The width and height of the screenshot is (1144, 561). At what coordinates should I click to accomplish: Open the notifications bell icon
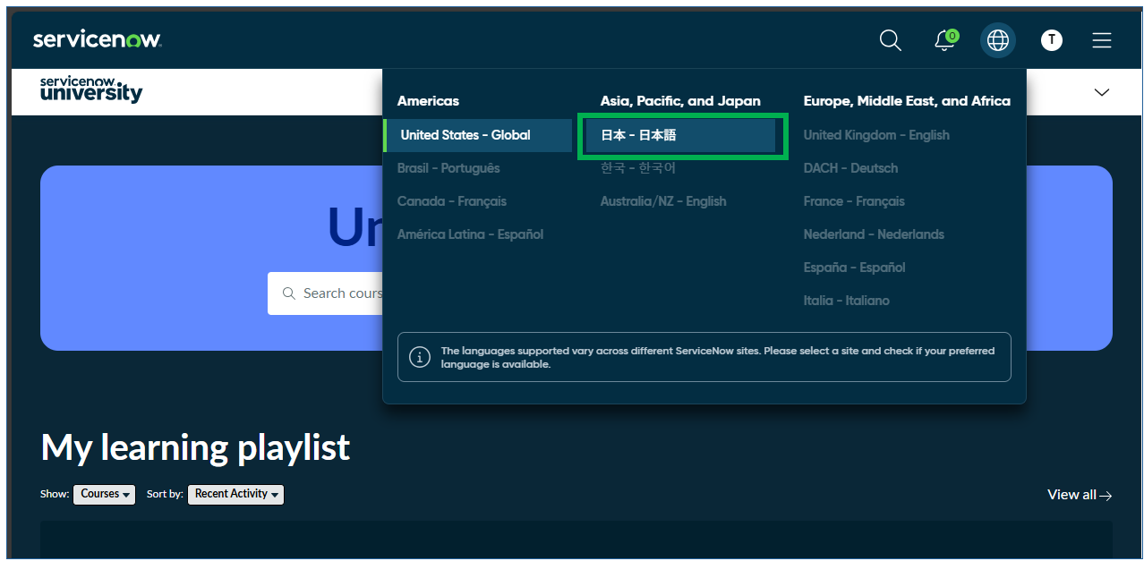[x=944, y=40]
